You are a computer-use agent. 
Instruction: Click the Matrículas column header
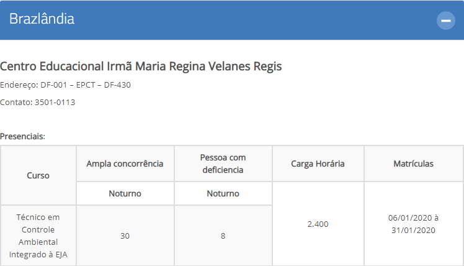pos(413,163)
